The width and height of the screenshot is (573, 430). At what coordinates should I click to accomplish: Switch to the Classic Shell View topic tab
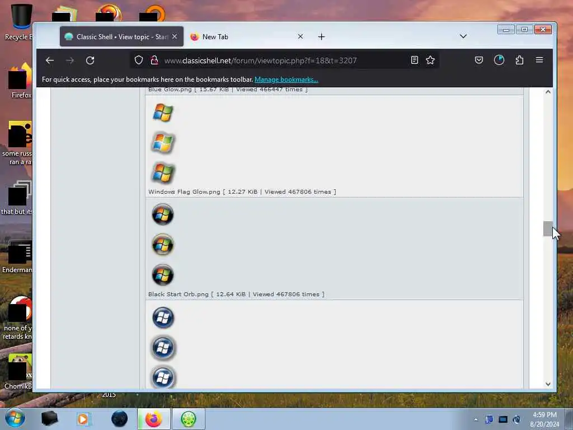[x=121, y=36]
